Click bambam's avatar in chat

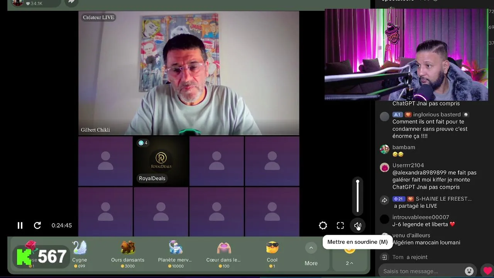point(384,149)
